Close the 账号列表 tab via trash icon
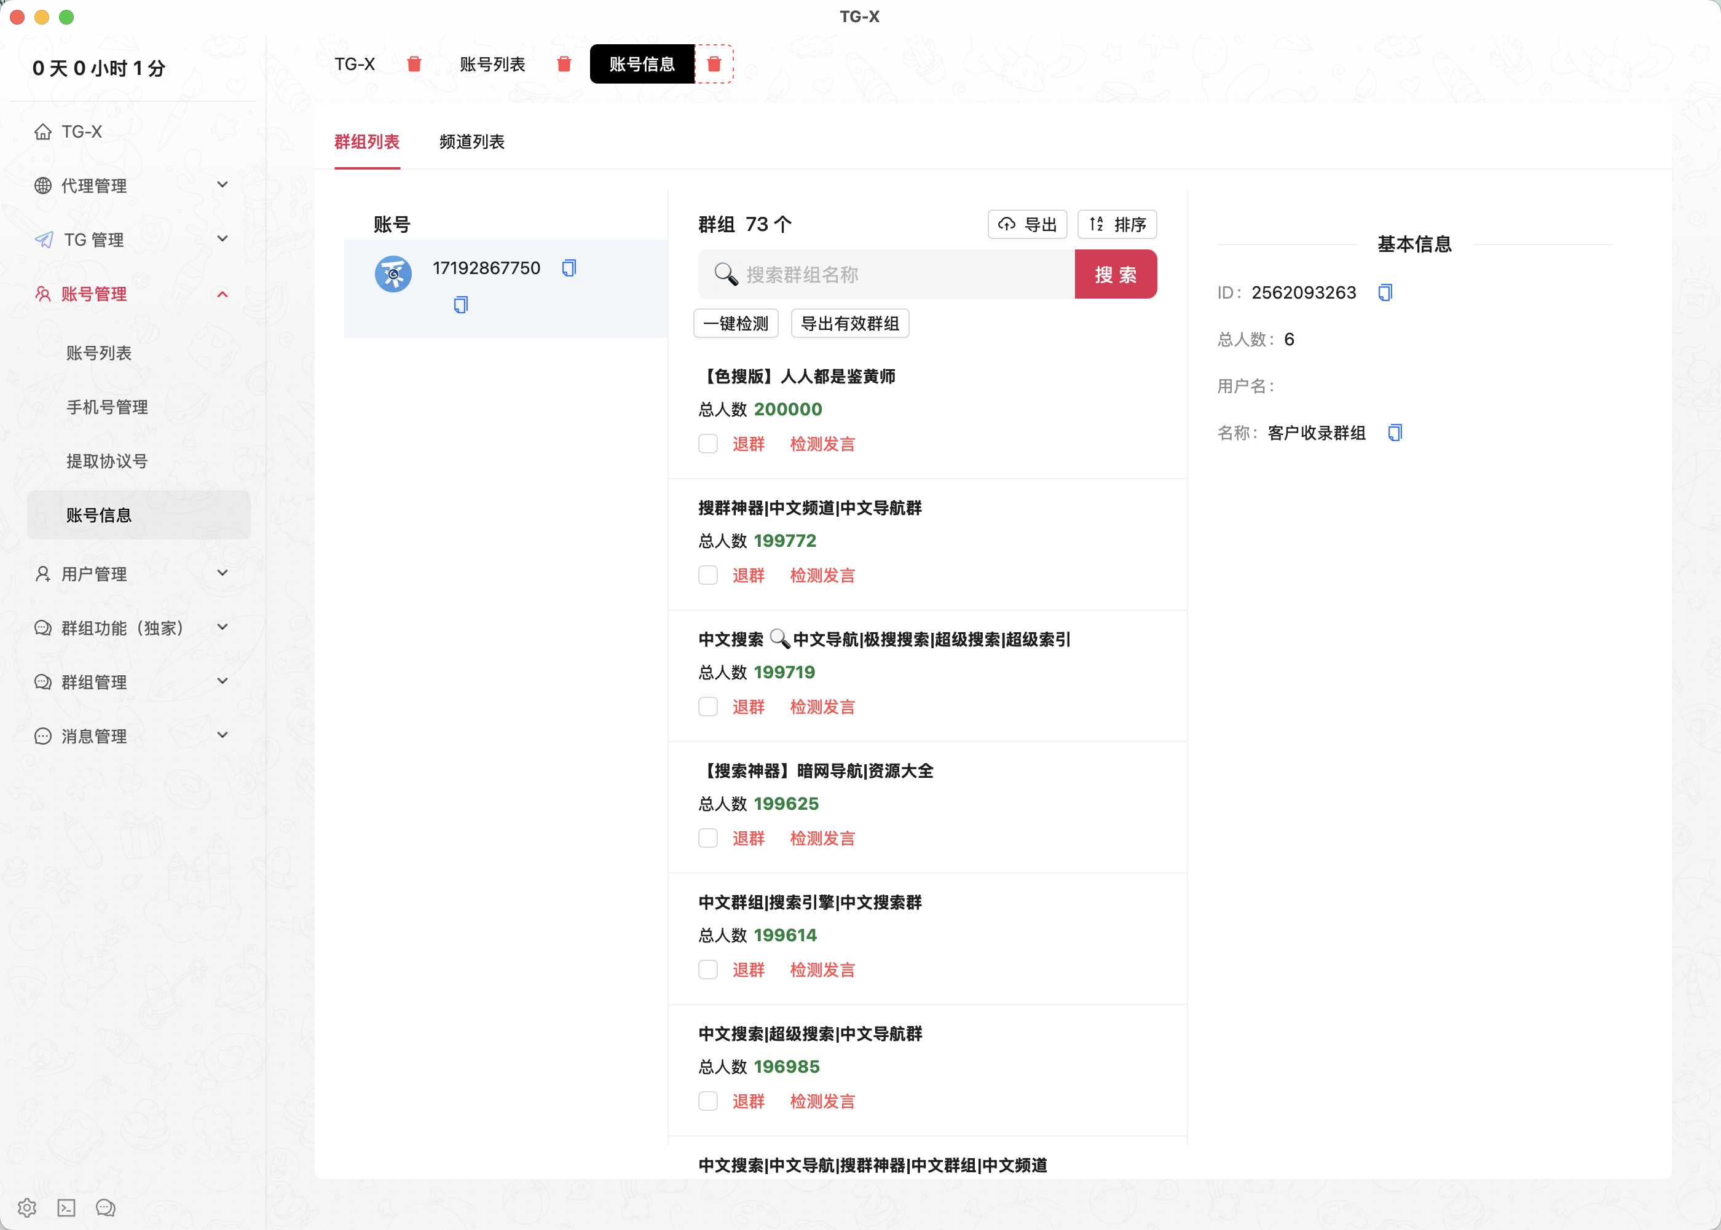 tap(564, 65)
